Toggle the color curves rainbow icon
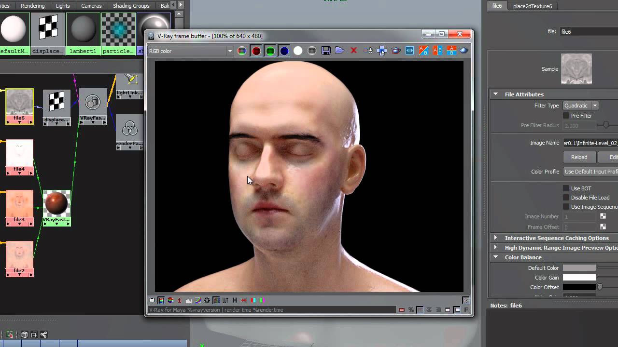 [x=198, y=300]
